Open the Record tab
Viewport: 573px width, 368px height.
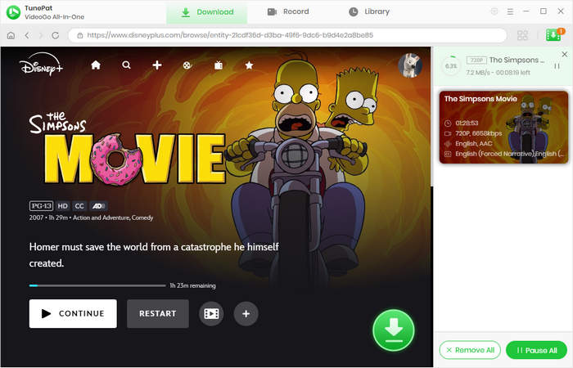(288, 11)
